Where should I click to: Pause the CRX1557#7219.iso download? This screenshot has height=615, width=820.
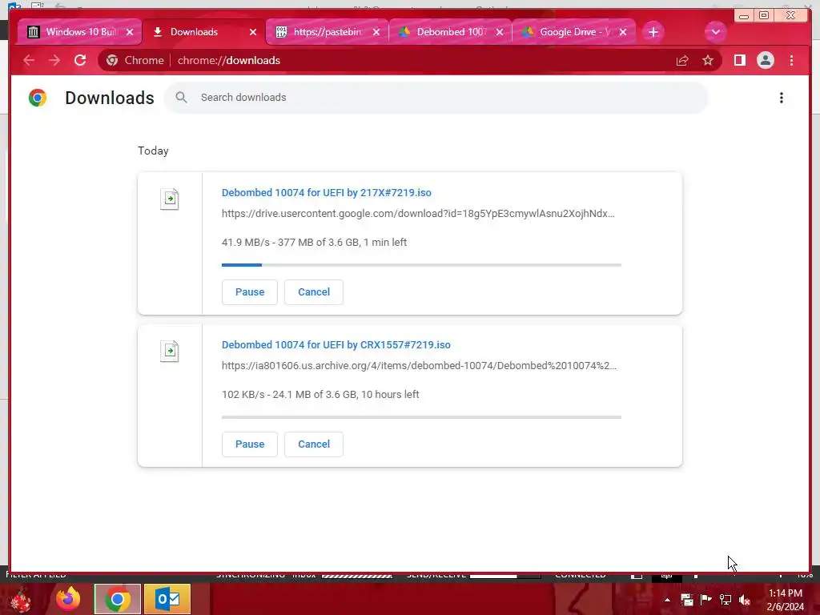[x=250, y=444]
